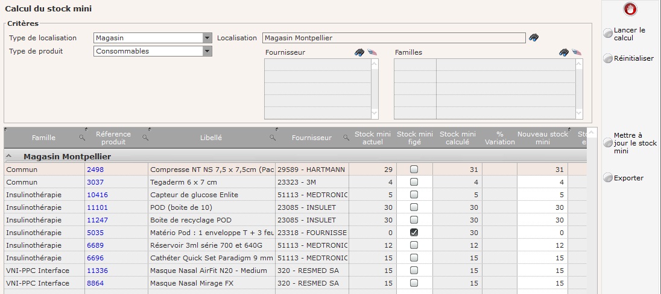
Task: Select the 23323 - 3M supplier cell
Action: 312,182
